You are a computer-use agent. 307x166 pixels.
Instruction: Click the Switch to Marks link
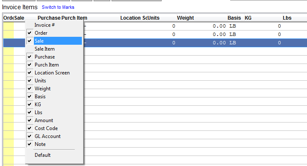pos(58,7)
